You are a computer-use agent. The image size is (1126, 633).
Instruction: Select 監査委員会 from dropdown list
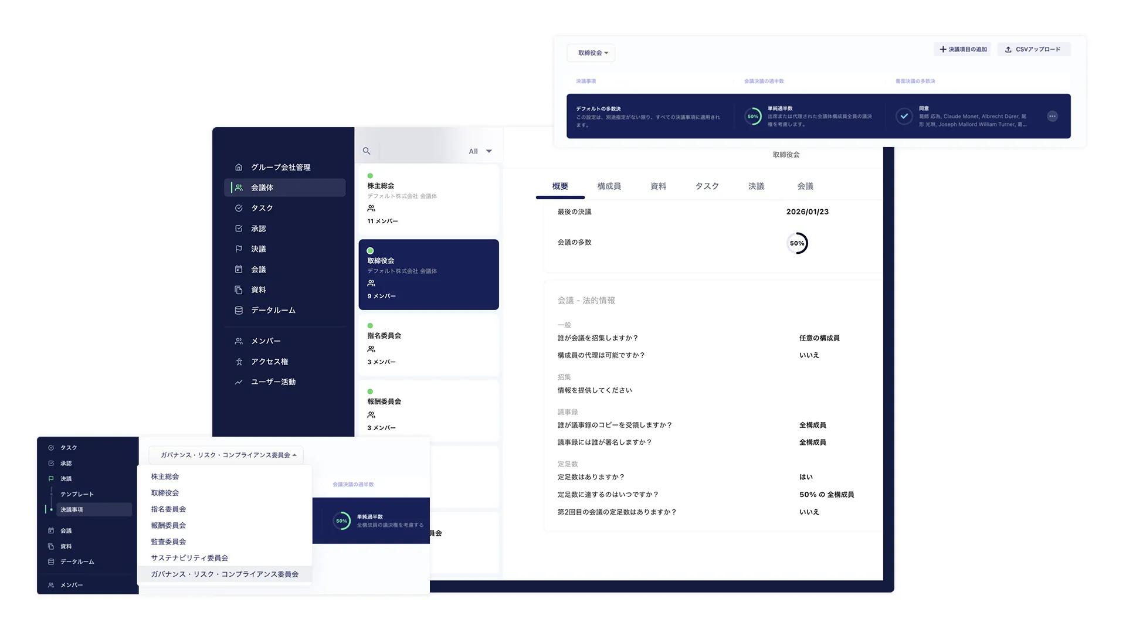click(168, 542)
